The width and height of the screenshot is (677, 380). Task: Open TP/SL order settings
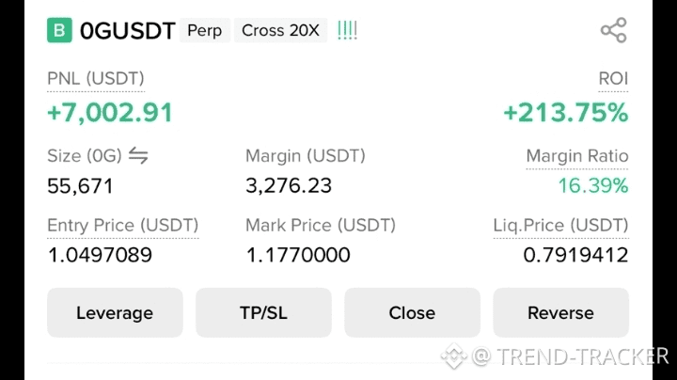(x=263, y=312)
